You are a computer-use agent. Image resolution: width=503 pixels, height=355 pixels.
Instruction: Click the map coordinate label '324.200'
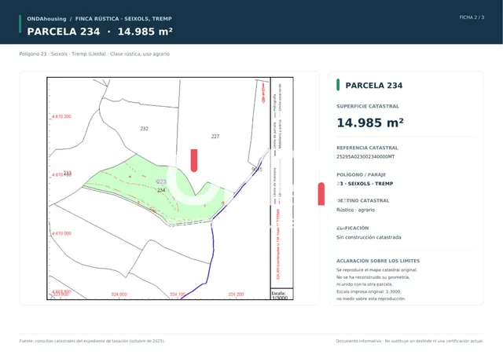point(236,294)
